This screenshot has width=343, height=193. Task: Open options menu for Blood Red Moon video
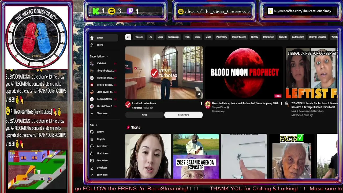tap(281, 103)
